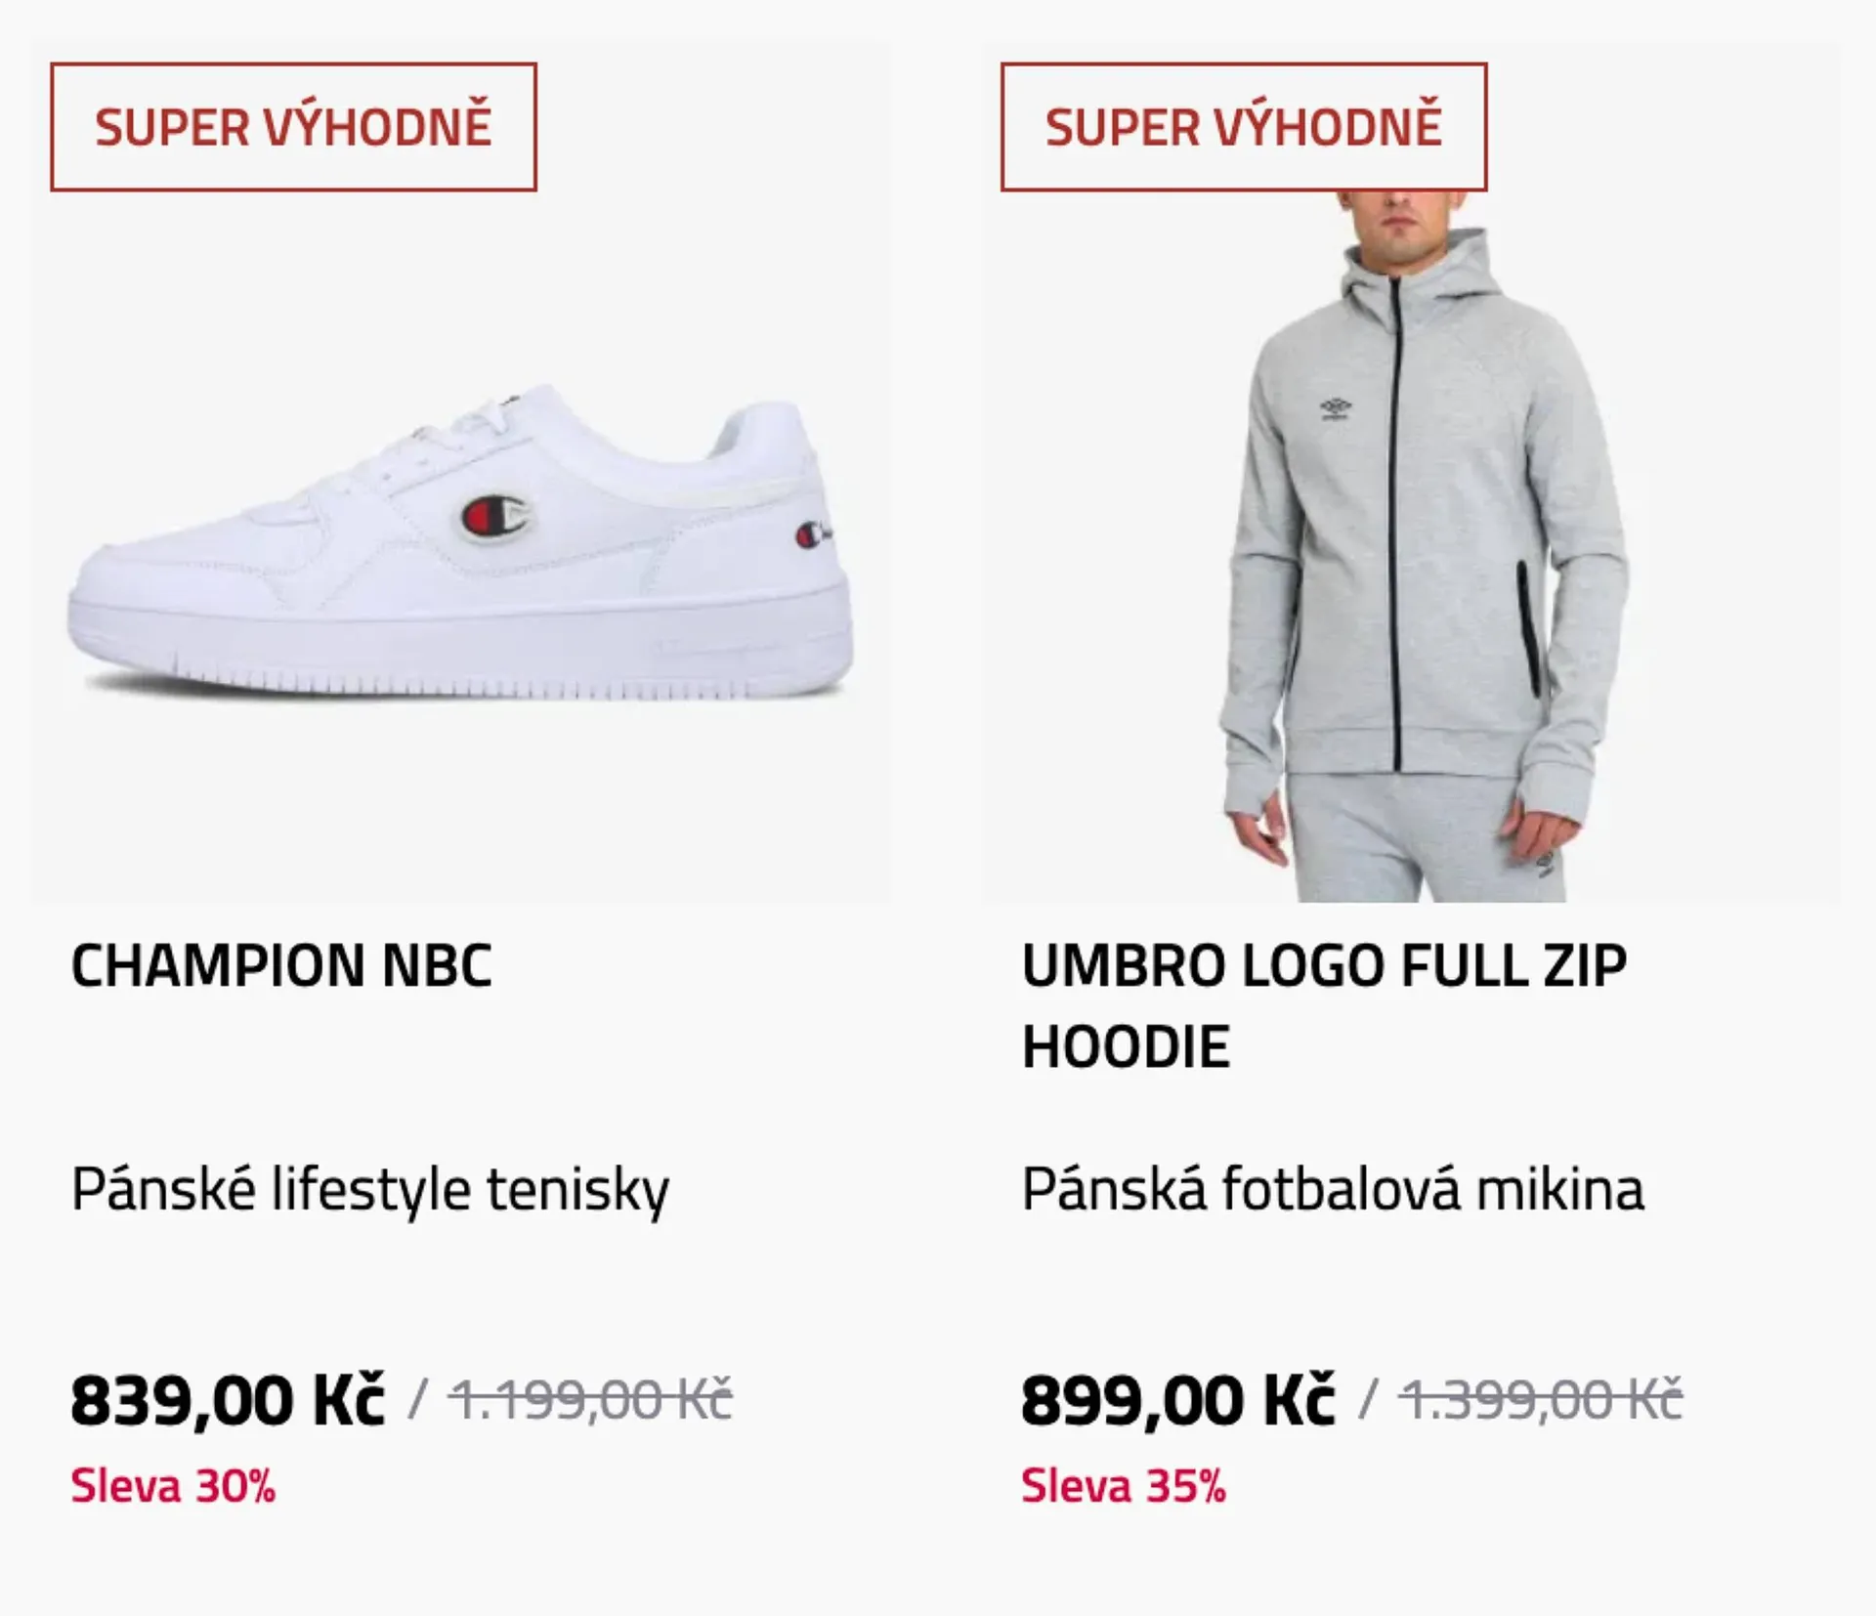This screenshot has width=1876, height=1616.
Task: Click the SUPER VÝHODNĚ badge on the Champion card
Action: click(x=293, y=127)
